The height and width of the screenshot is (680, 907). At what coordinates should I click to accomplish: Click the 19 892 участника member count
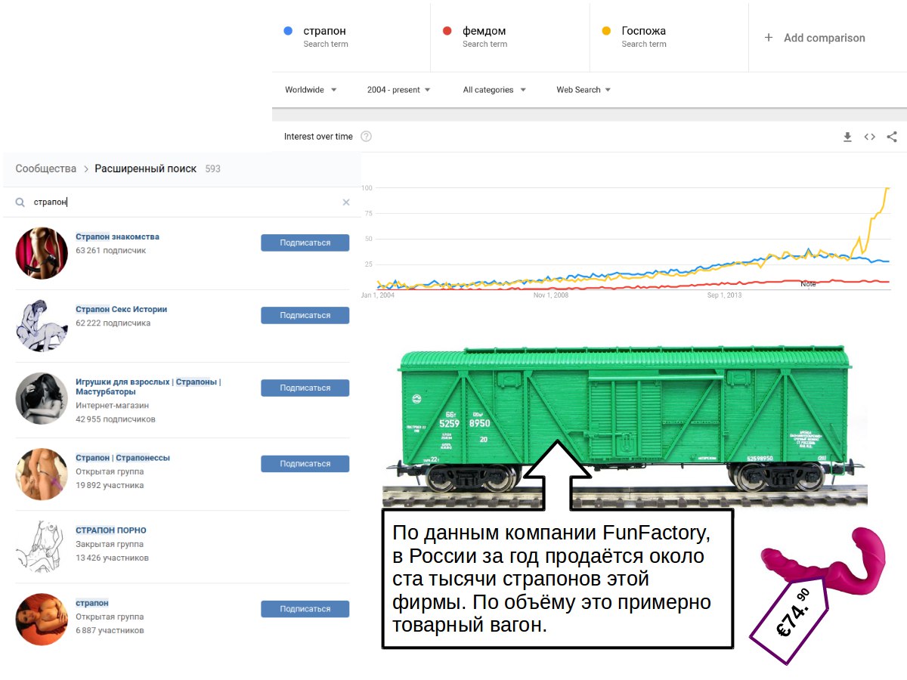click(110, 485)
